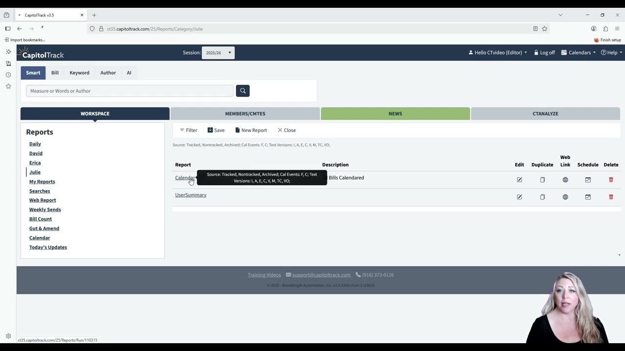
Task: Open browser extensions puzzle icon
Action: click(605, 29)
